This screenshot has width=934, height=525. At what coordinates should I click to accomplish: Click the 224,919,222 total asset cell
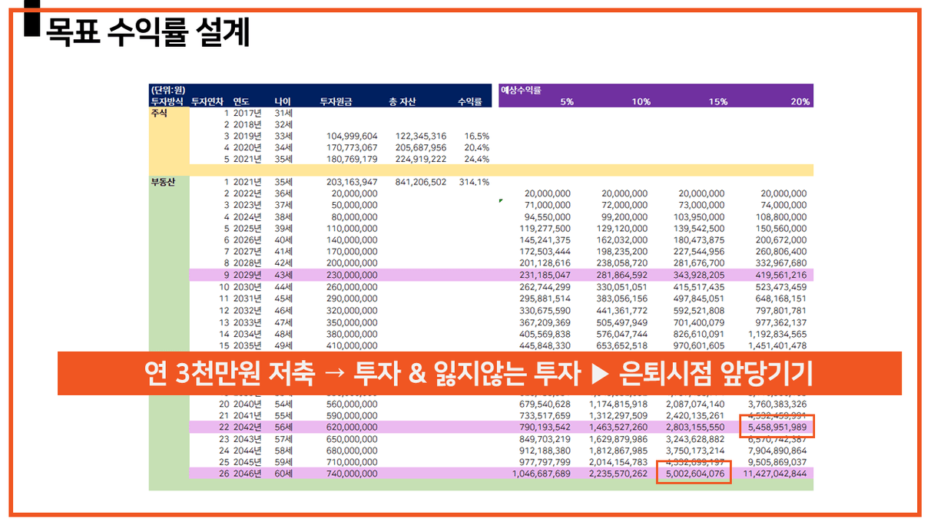(420, 159)
